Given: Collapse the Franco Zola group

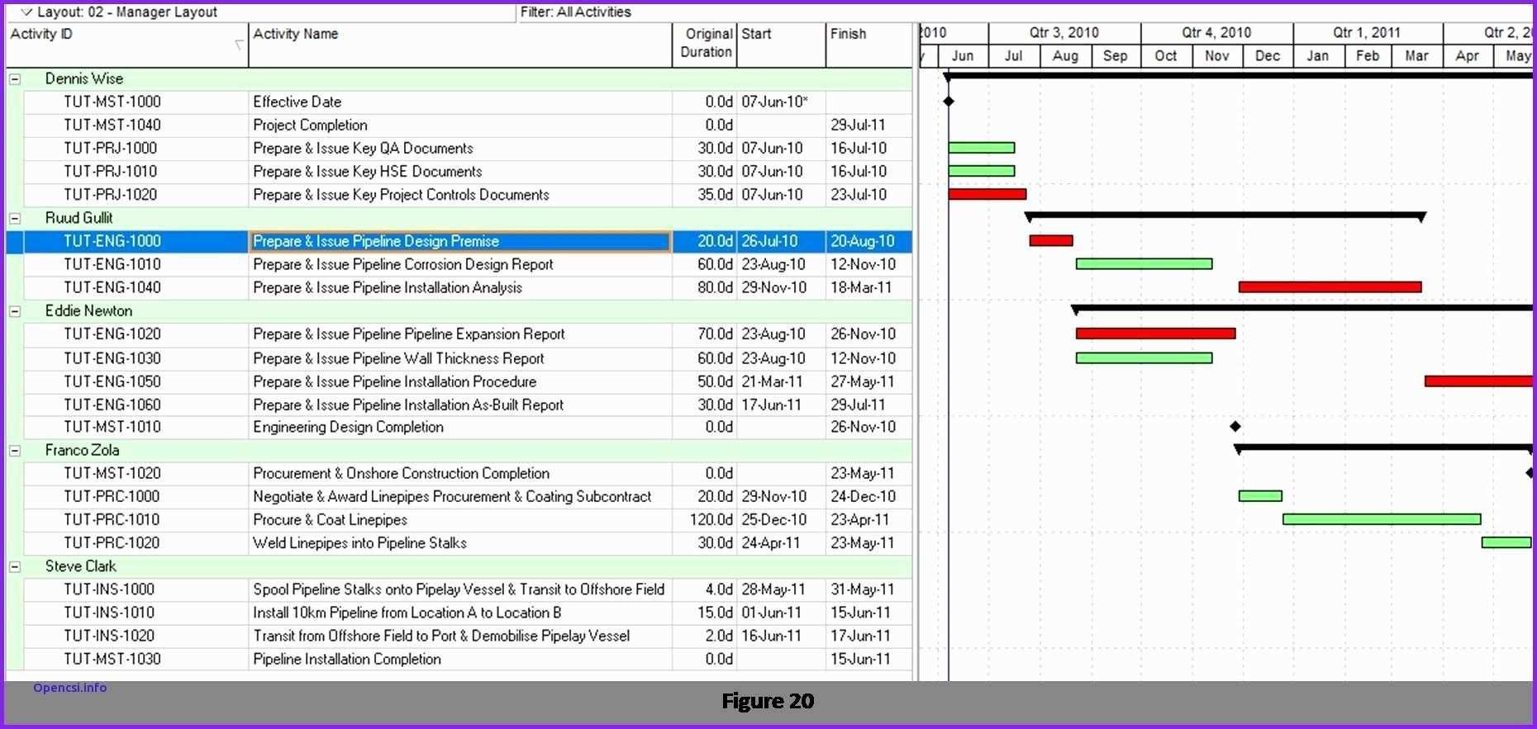Looking at the screenshot, I should (x=15, y=451).
